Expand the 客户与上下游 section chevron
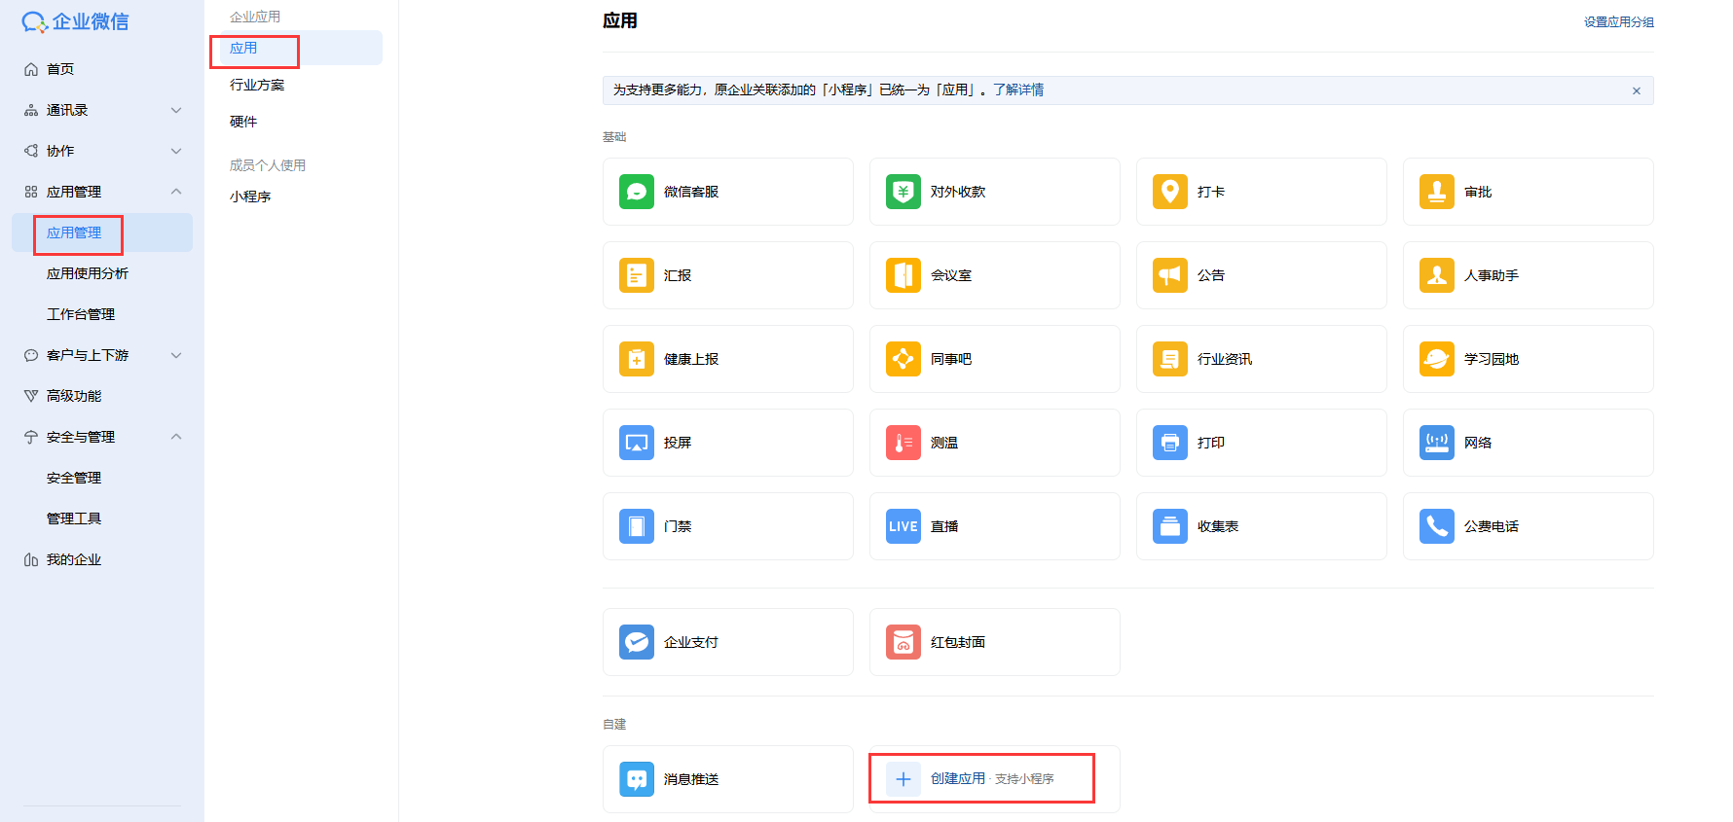1733x822 pixels. pyautogui.click(x=176, y=355)
